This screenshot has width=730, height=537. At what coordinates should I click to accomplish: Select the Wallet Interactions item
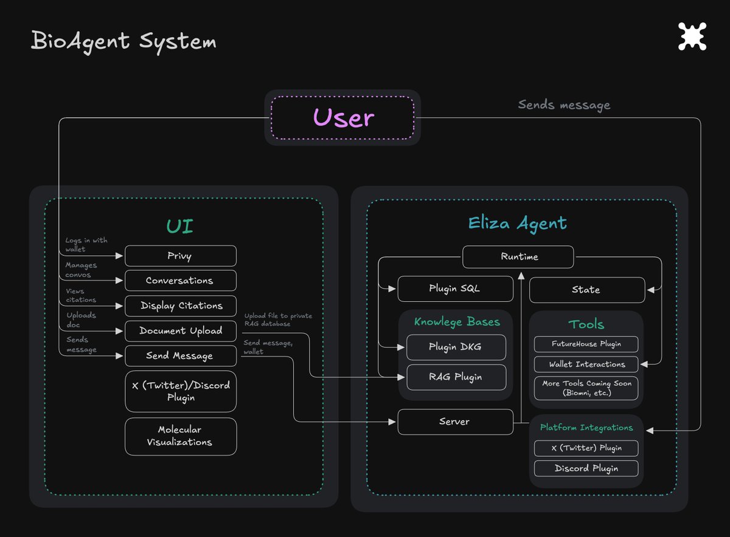pyautogui.click(x=586, y=364)
